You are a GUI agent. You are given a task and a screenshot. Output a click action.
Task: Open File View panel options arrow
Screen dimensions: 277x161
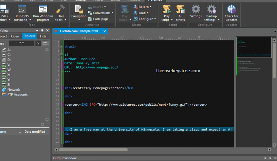(37, 31)
